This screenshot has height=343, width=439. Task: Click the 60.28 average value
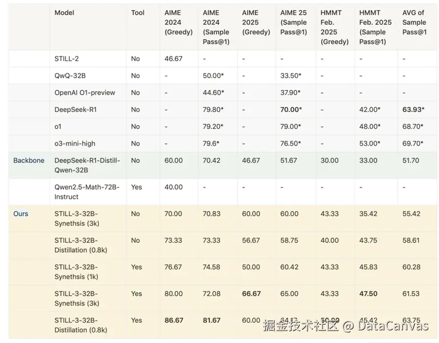411,267
